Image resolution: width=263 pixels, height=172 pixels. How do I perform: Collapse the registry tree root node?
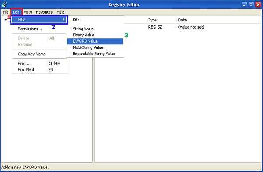6,19
